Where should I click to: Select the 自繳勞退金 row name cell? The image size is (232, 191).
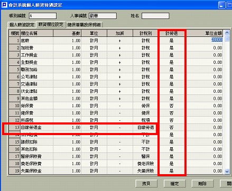tap(36, 127)
